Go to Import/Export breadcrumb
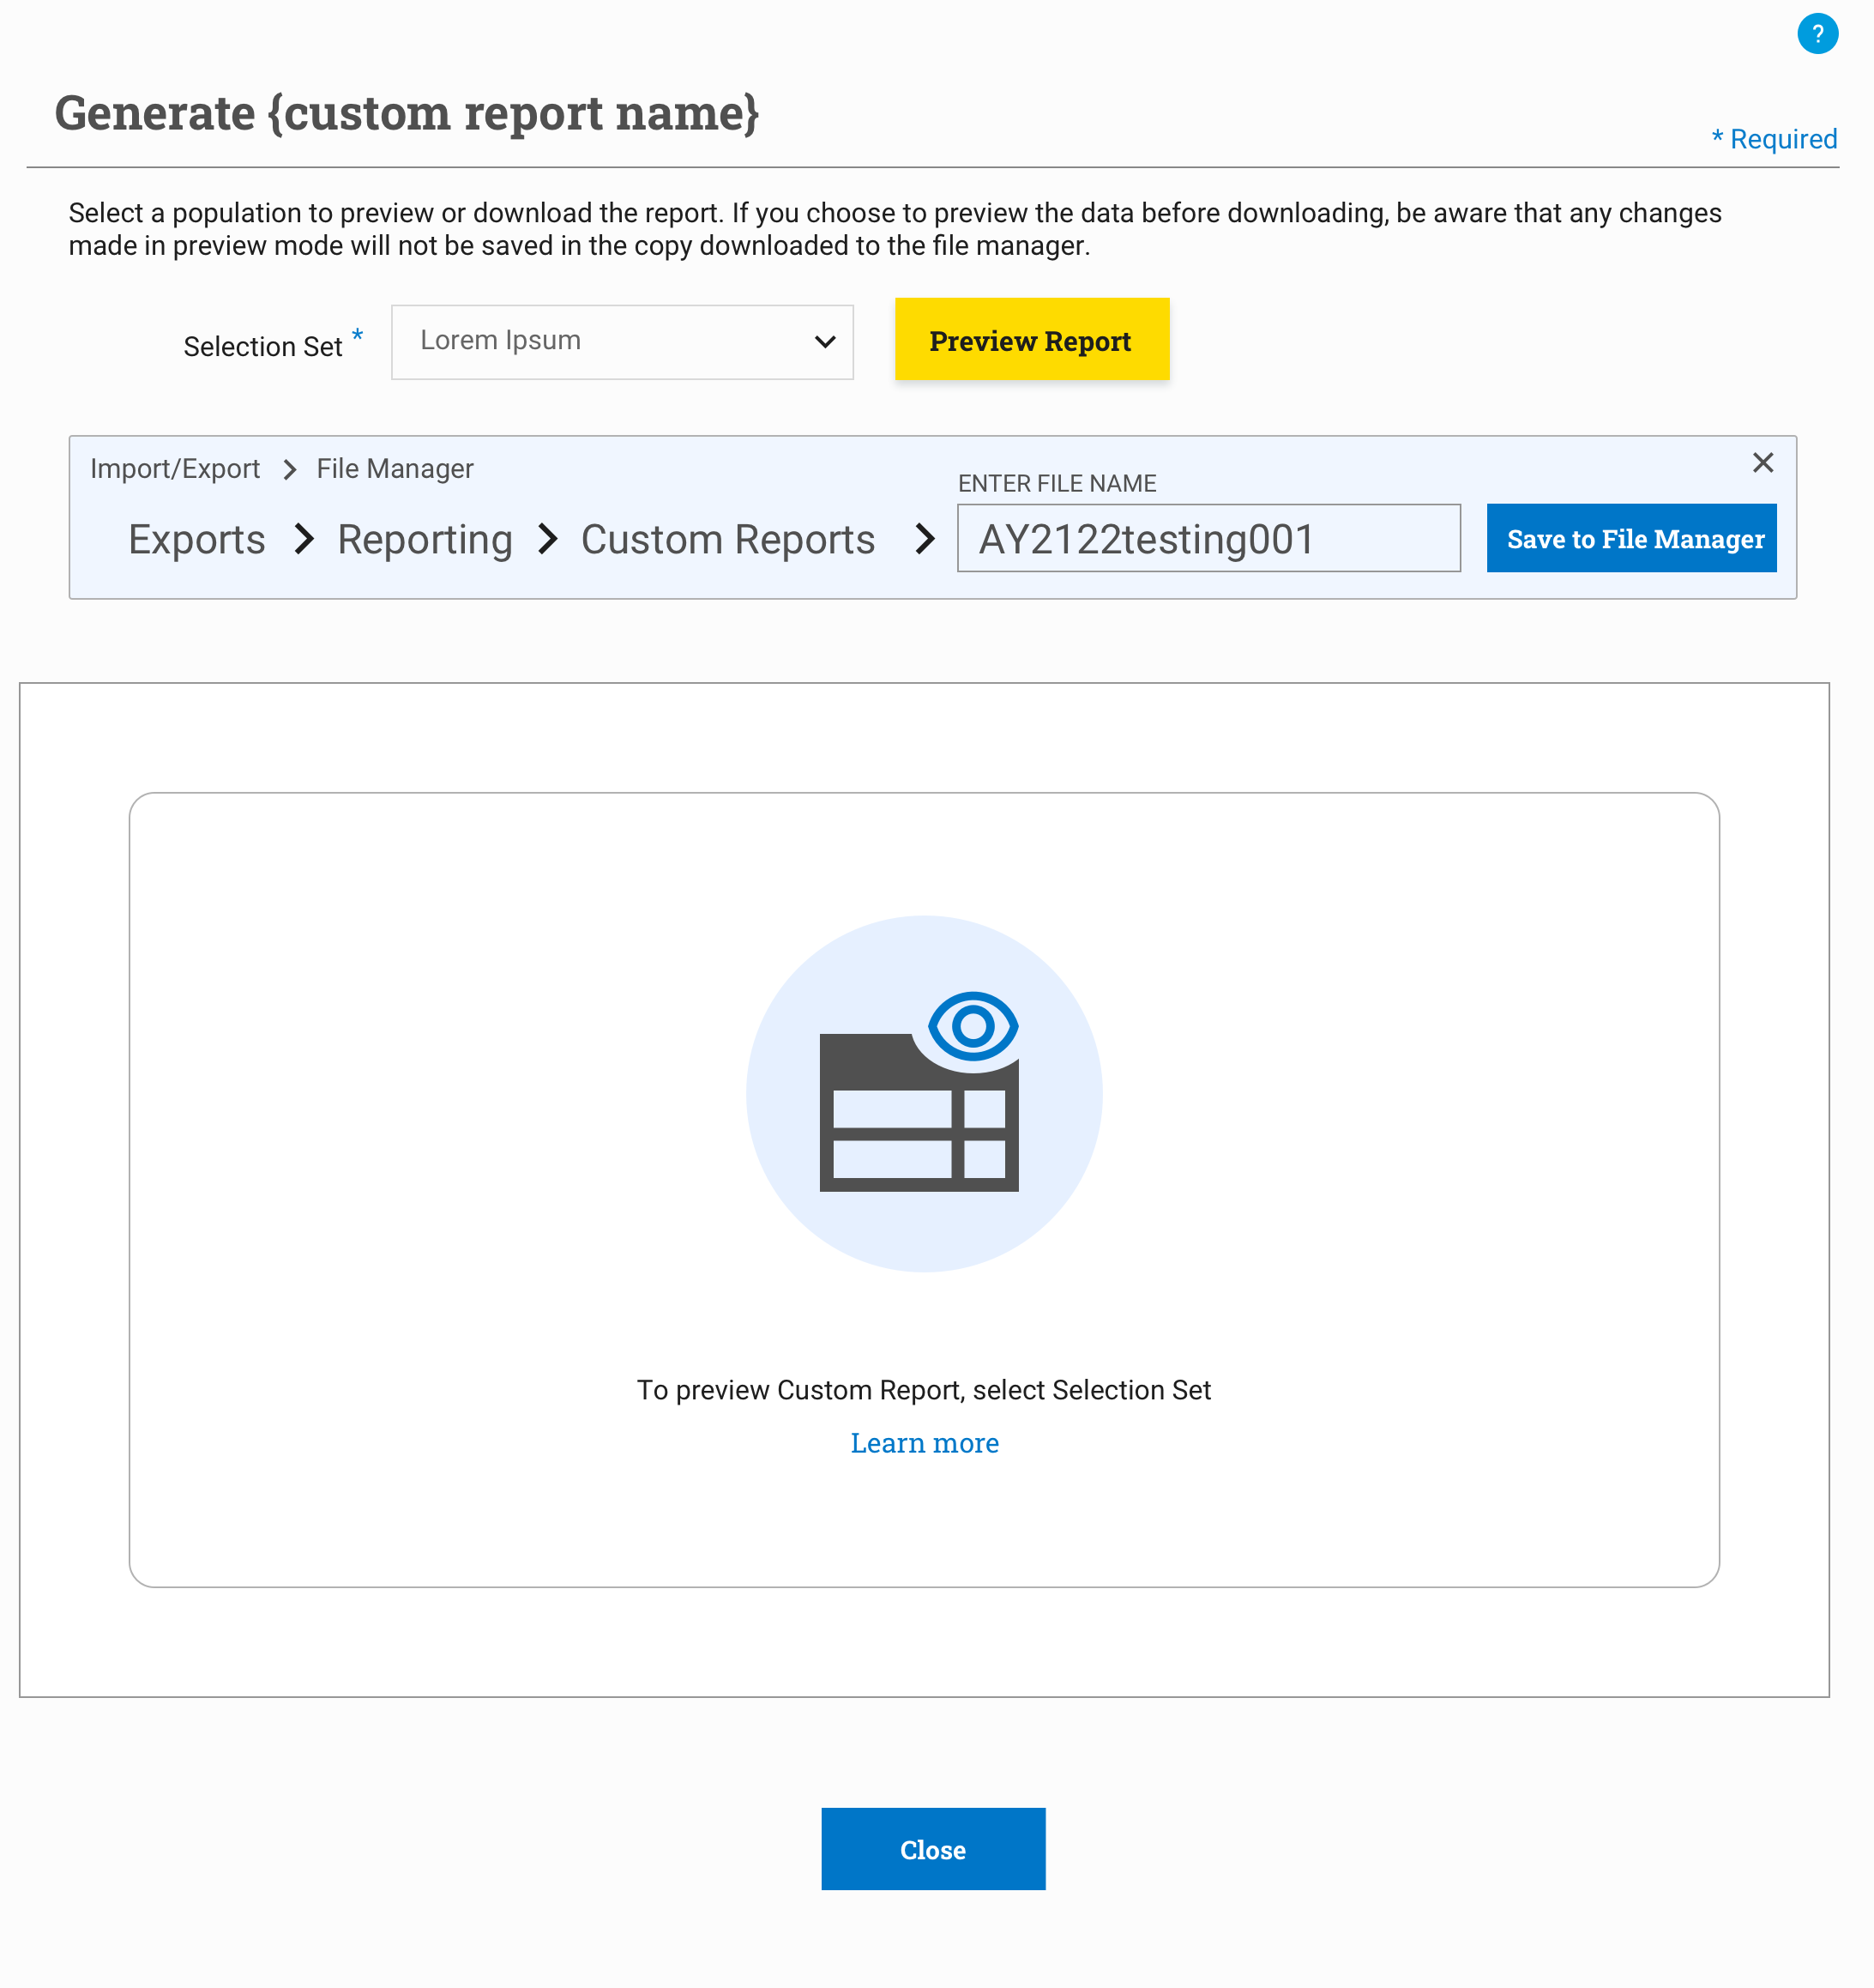Image resolution: width=1874 pixels, height=1988 pixels. tap(175, 469)
